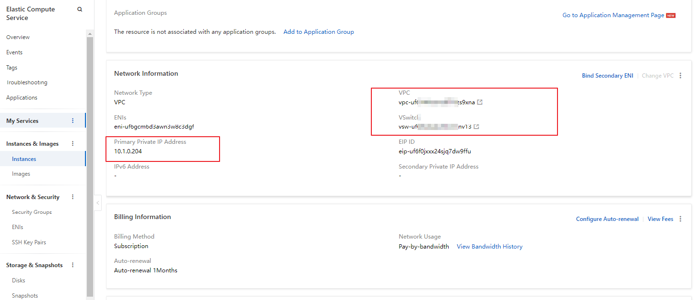This screenshot has width=694, height=300.
Task: Open the VPC ID external link icon
Action: tap(480, 102)
